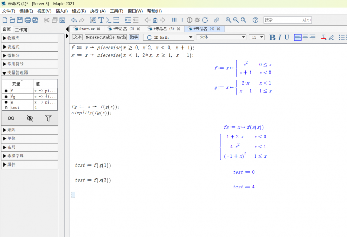Open the 插入(I) menu
The height and width of the screenshot is (237, 347).
[x=62, y=11]
